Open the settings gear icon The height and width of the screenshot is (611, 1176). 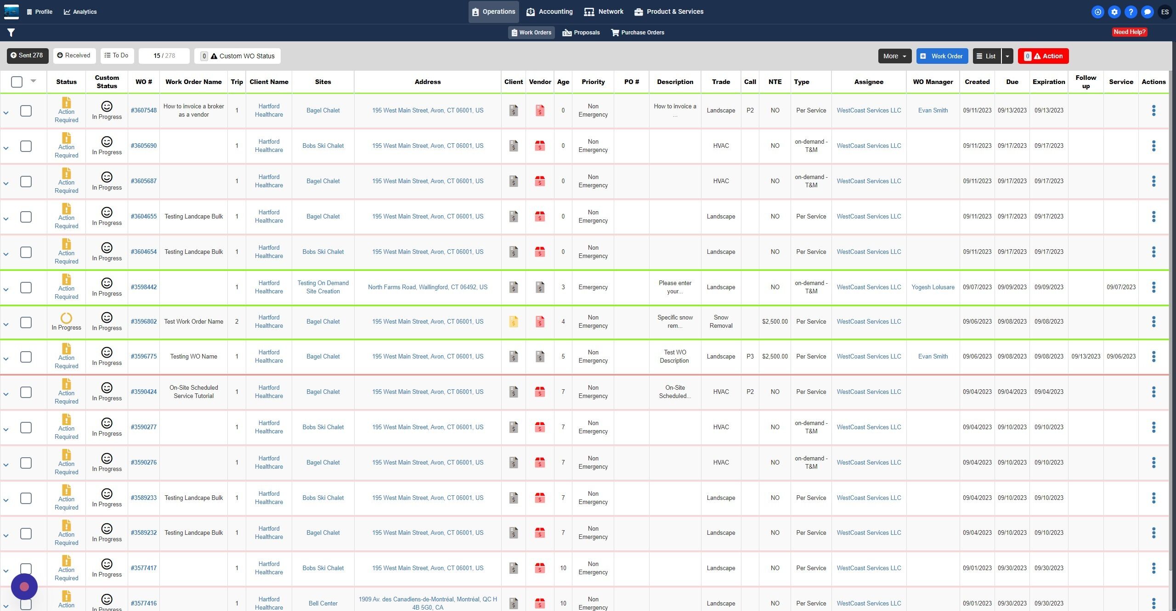point(1114,12)
